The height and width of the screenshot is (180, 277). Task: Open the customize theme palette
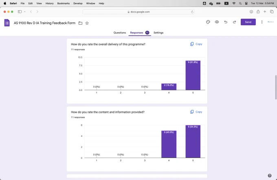tap(208, 22)
